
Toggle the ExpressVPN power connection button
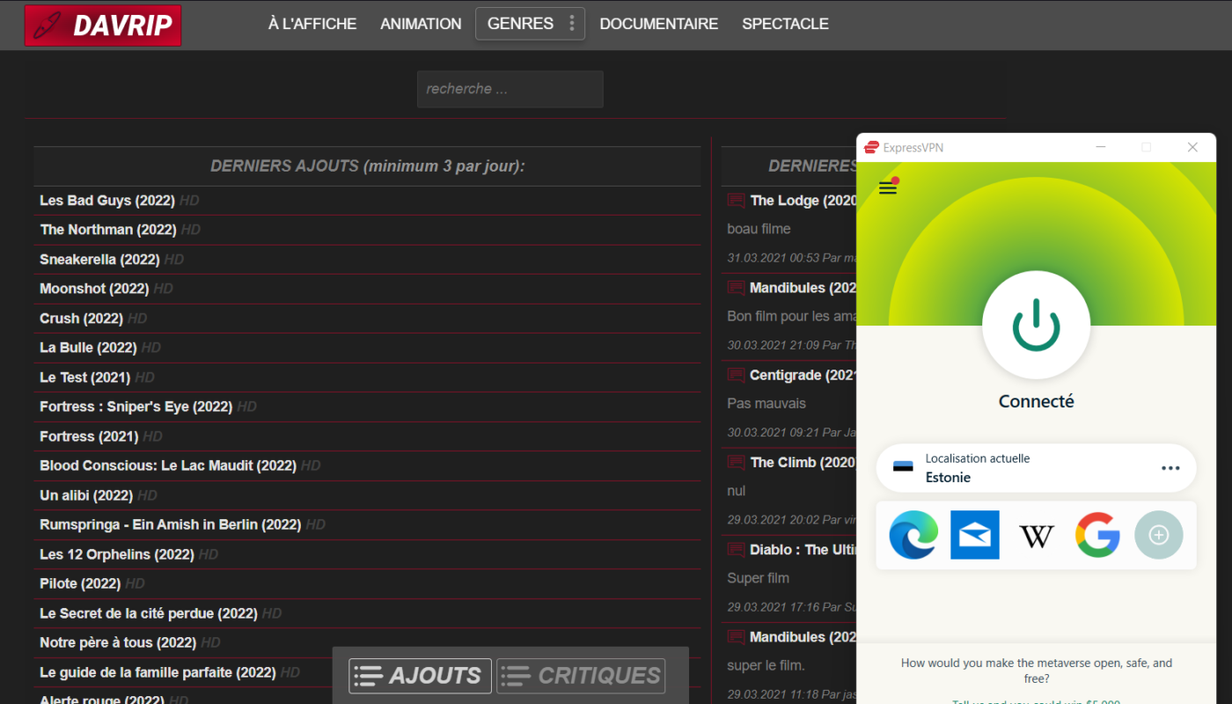pyautogui.click(x=1036, y=326)
